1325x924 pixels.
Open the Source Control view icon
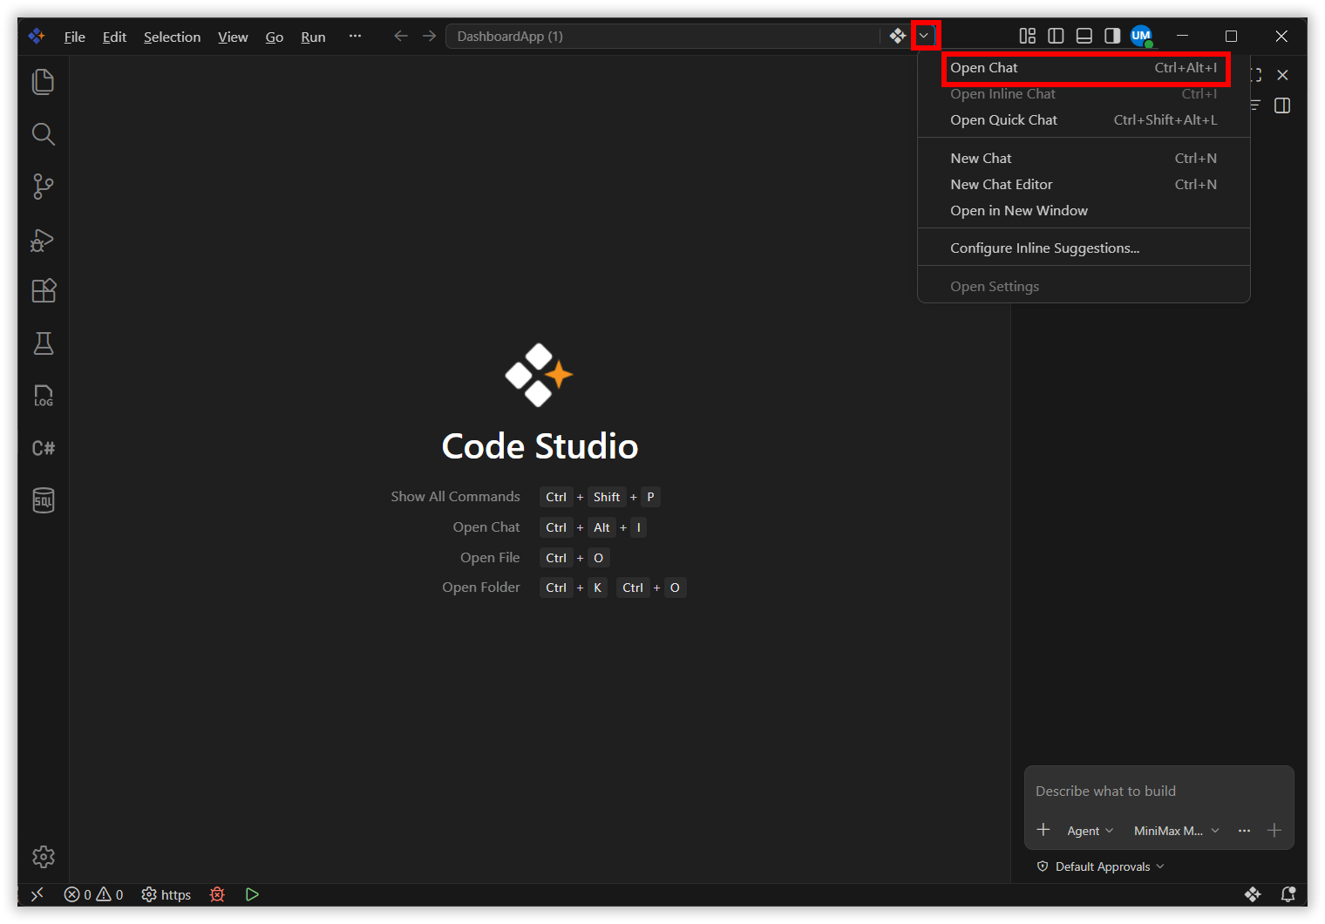click(x=43, y=187)
